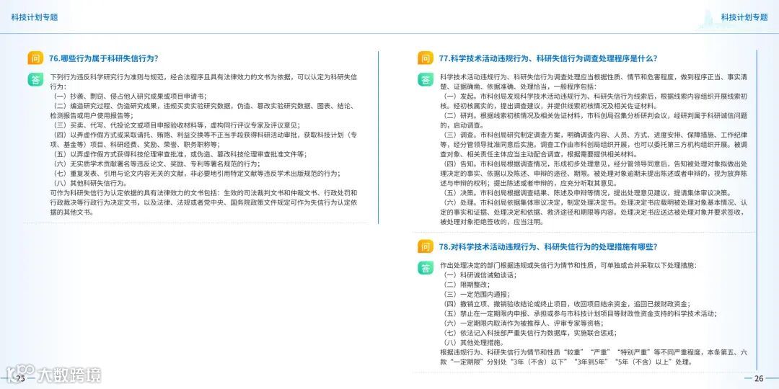
Task: Click procedure step (一)发起
Action: [x=594, y=101]
